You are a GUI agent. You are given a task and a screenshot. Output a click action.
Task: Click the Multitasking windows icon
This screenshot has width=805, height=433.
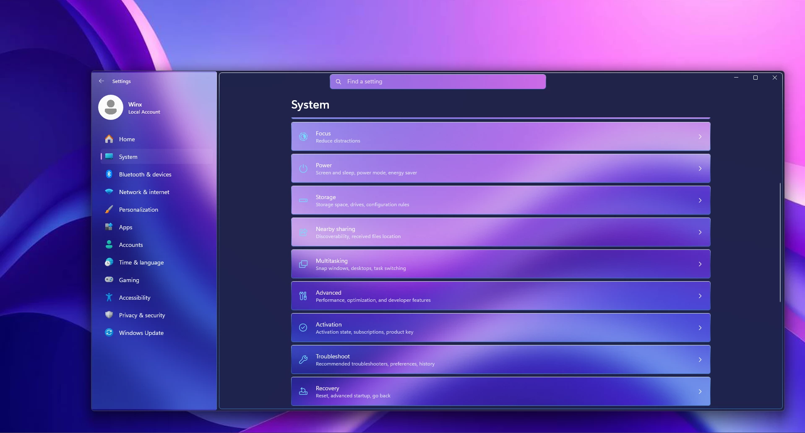click(x=303, y=264)
